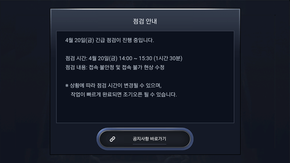Click the dialog footer area right of the button
This screenshot has width=290, height=163.
[x=216, y=139]
